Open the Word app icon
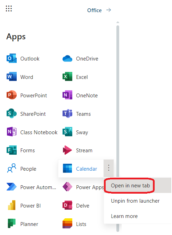The width and height of the screenshot is (172, 235). pyautogui.click(x=11, y=76)
